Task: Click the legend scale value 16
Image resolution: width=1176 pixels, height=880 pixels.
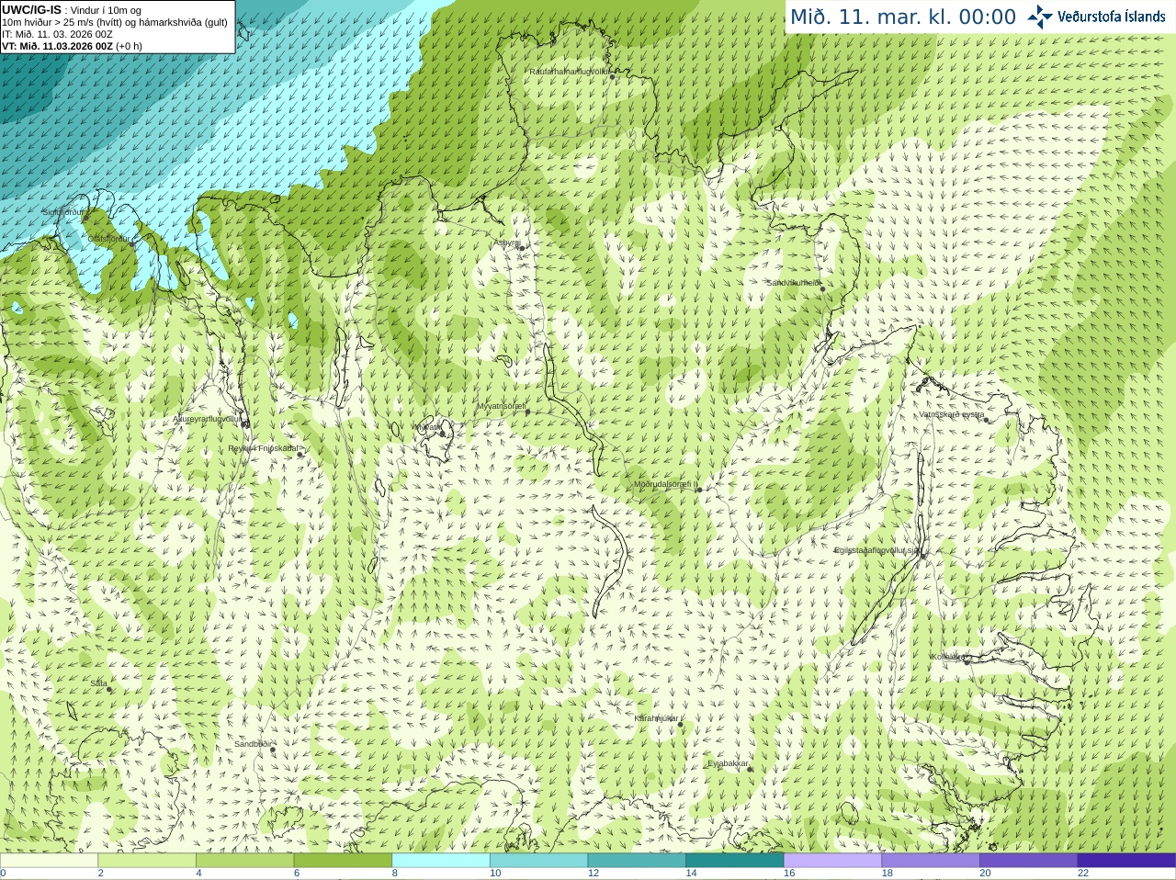Action: 789,874
